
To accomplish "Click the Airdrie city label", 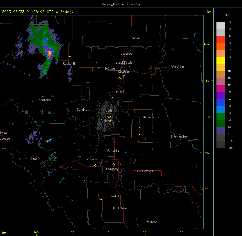I will (x=113, y=151).
